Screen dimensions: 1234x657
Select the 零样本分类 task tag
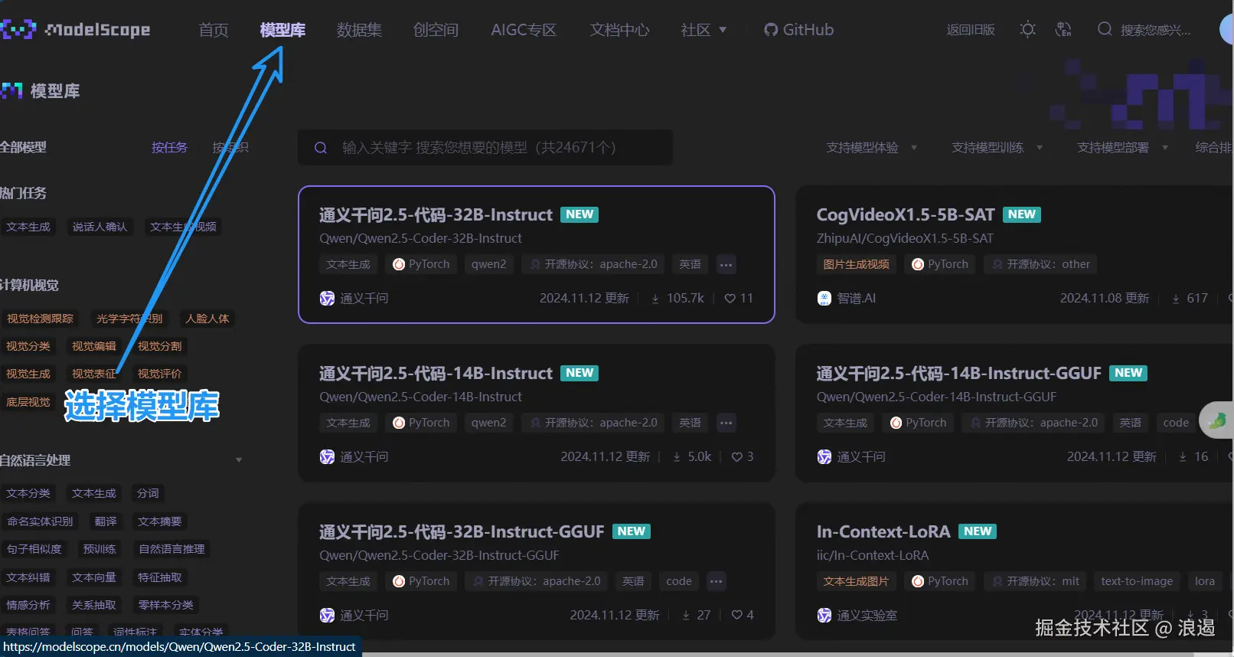tap(166, 605)
